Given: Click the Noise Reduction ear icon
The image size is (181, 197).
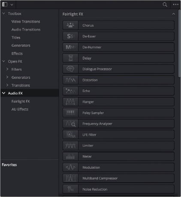Looking at the screenshot, I should [70, 189].
